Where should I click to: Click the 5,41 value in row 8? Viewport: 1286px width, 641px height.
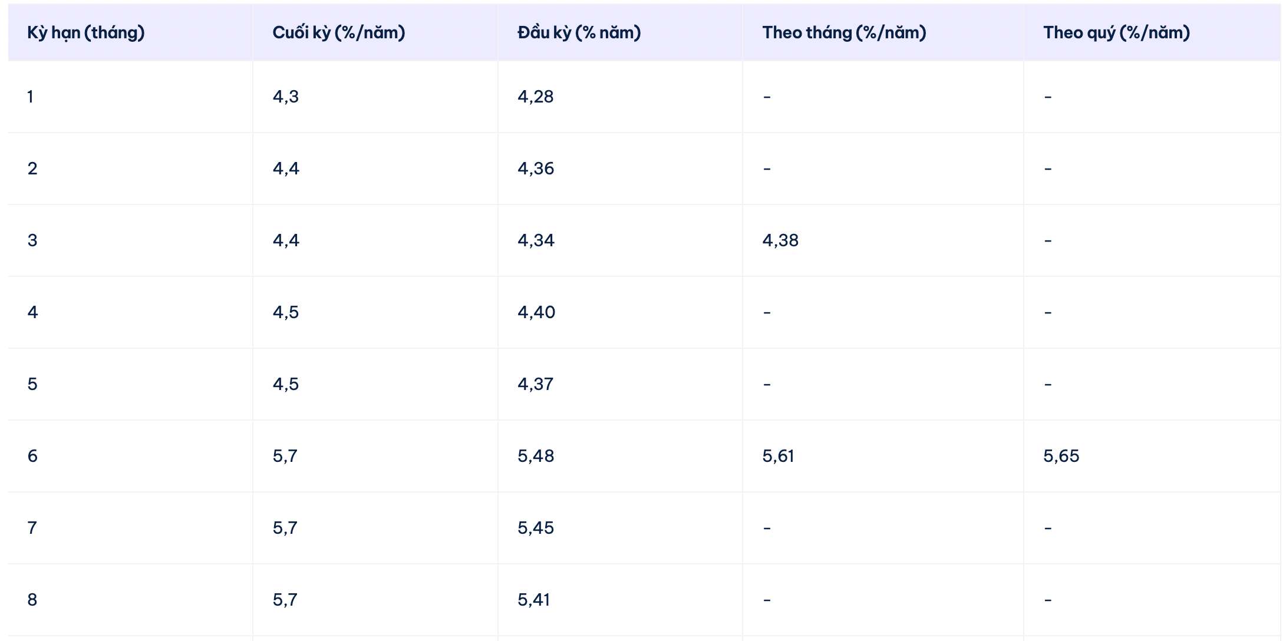point(534,600)
